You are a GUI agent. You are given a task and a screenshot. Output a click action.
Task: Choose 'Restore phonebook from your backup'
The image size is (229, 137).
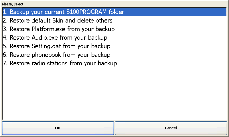[x=114, y=55]
